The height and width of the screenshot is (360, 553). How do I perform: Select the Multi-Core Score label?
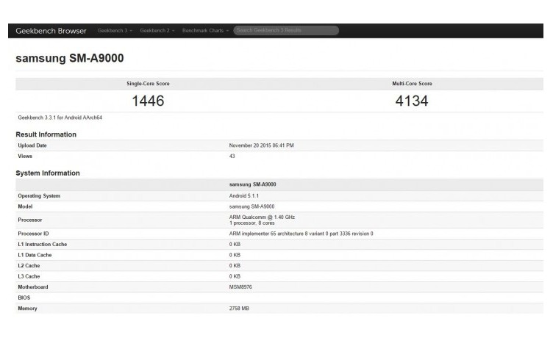coord(412,84)
